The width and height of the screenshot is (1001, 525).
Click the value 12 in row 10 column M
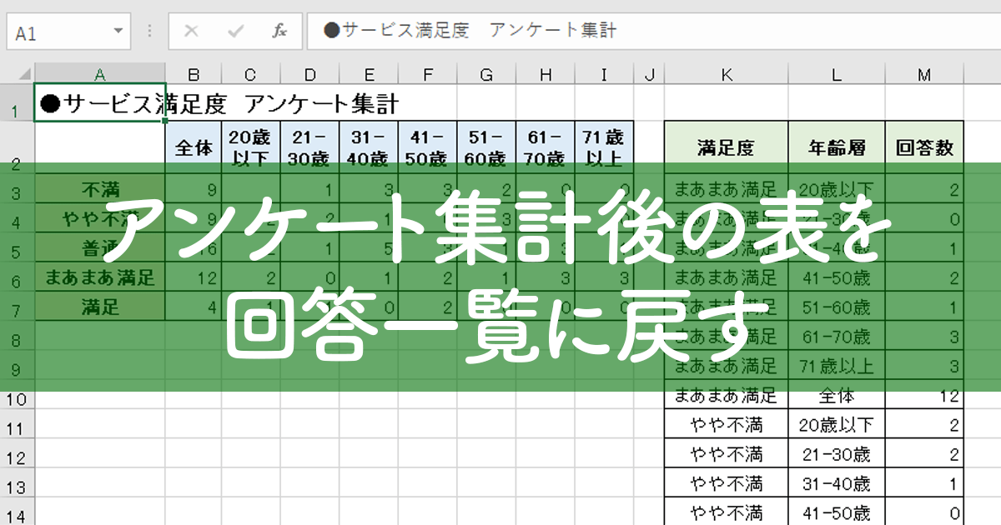(x=924, y=396)
